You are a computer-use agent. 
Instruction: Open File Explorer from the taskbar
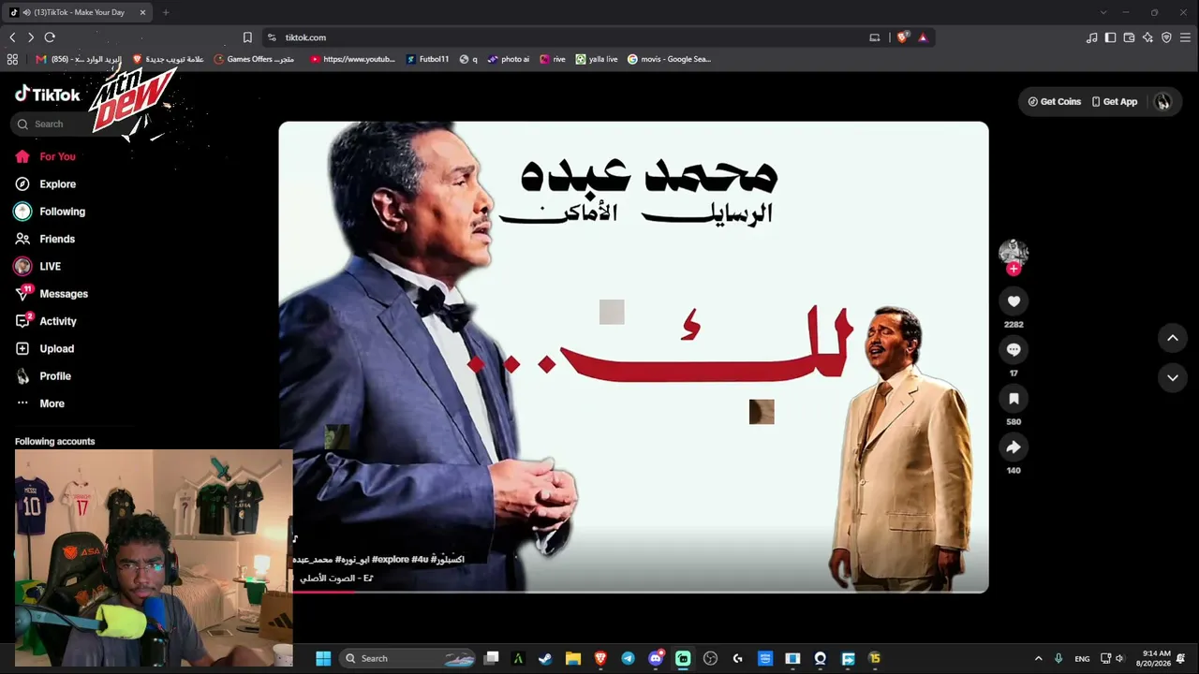click(572, 658)
